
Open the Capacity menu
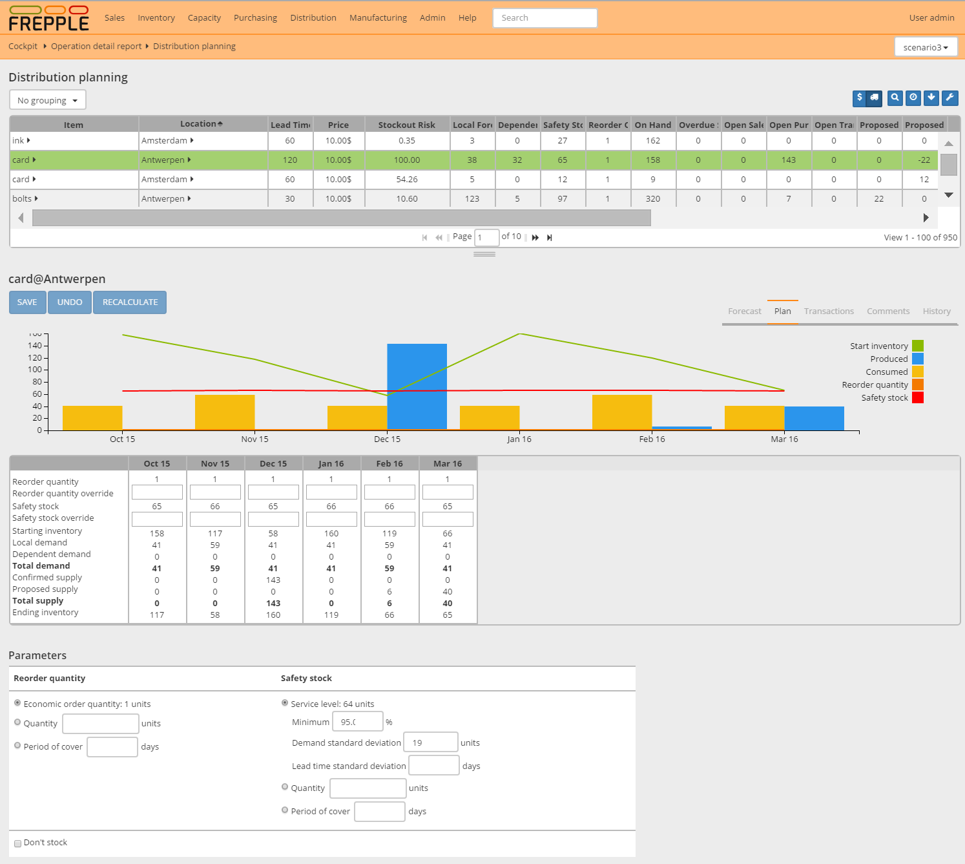coord(204,18)
